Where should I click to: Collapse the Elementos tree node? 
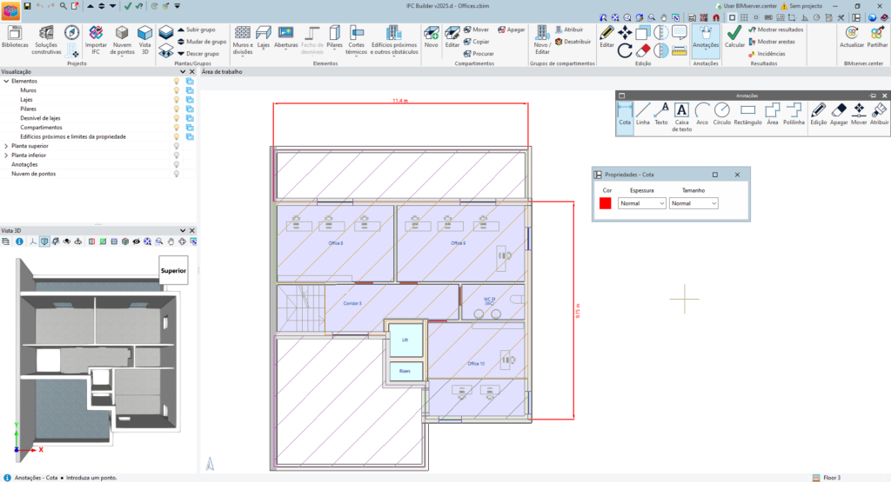[6, 81]
